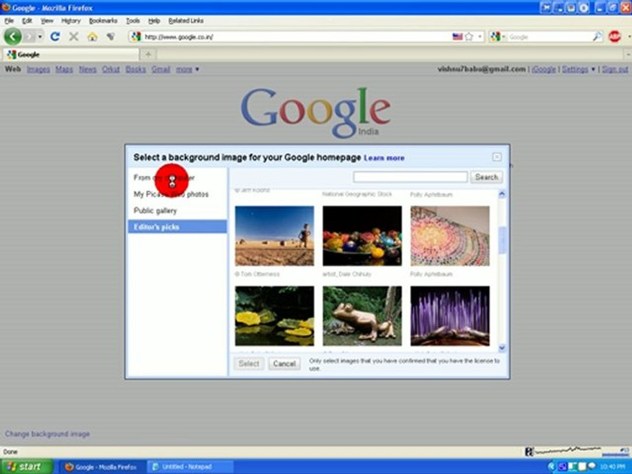Click the Select button in dialog

click(249, 363)
